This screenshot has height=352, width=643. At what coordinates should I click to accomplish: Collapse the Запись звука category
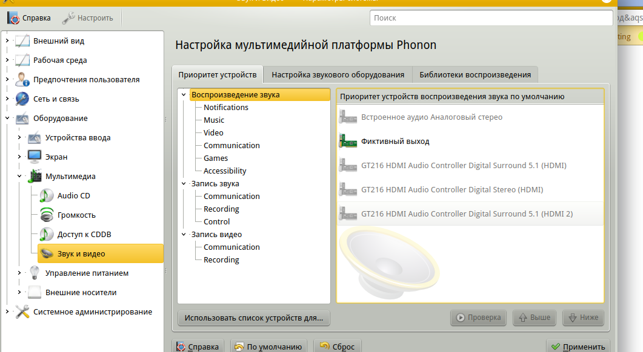[x=184, y=184]
